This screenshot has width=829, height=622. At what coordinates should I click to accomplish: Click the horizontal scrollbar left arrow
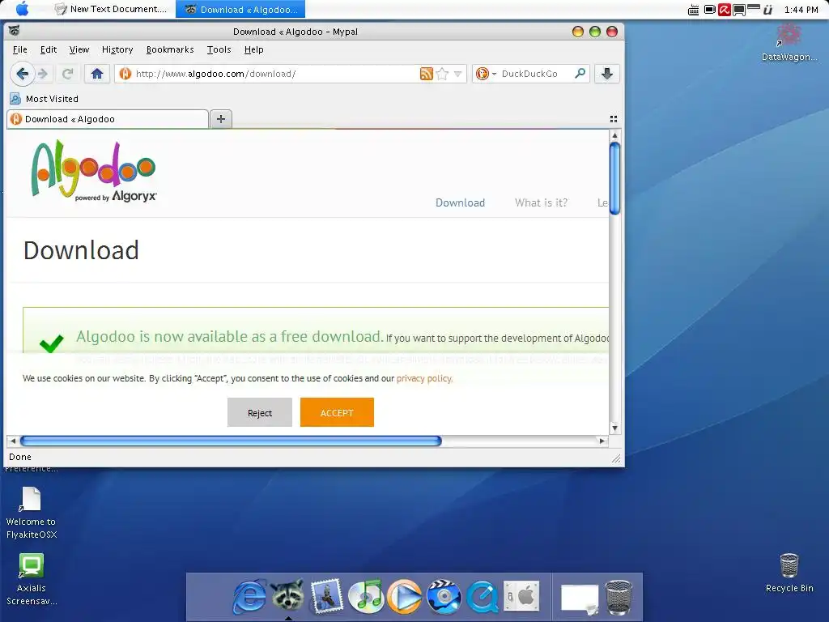pos(13,441)
